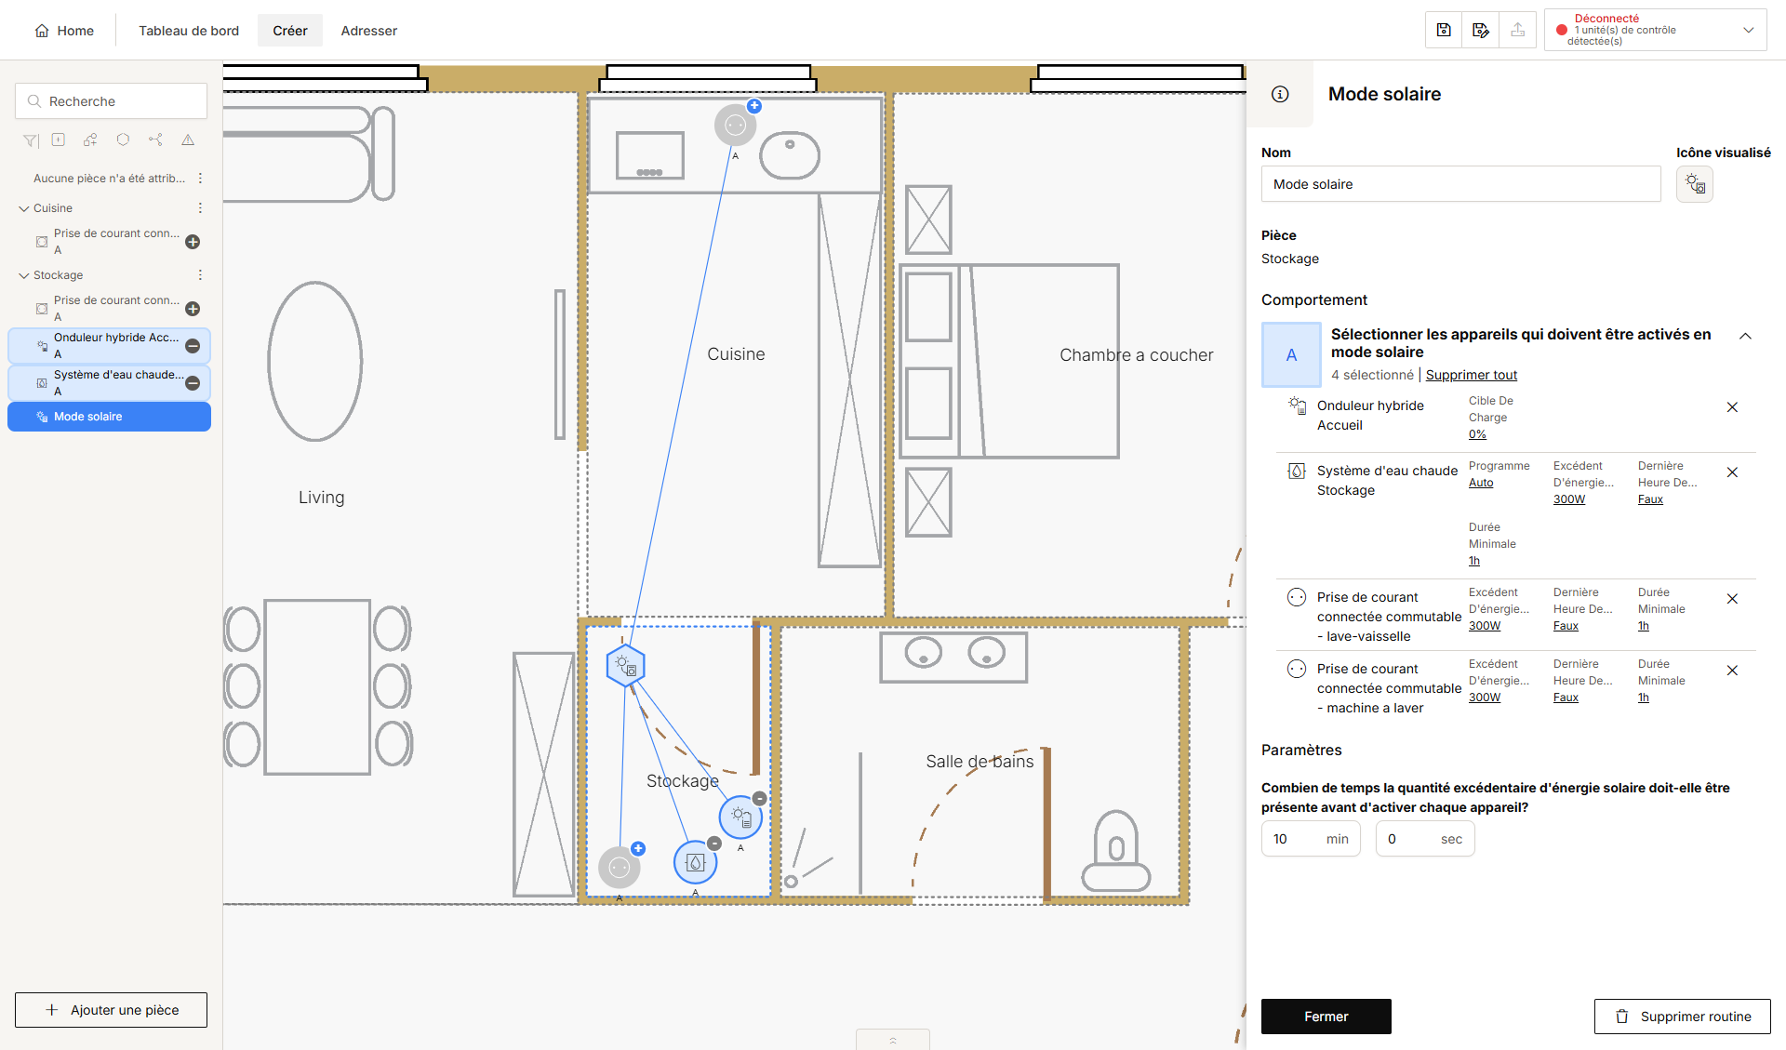
Task: Click the hexagon routine filter icon
Action: click(123, 140)
